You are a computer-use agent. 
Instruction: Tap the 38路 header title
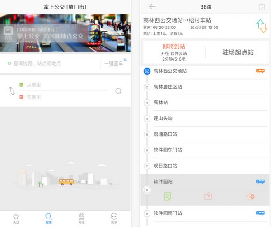206,7
